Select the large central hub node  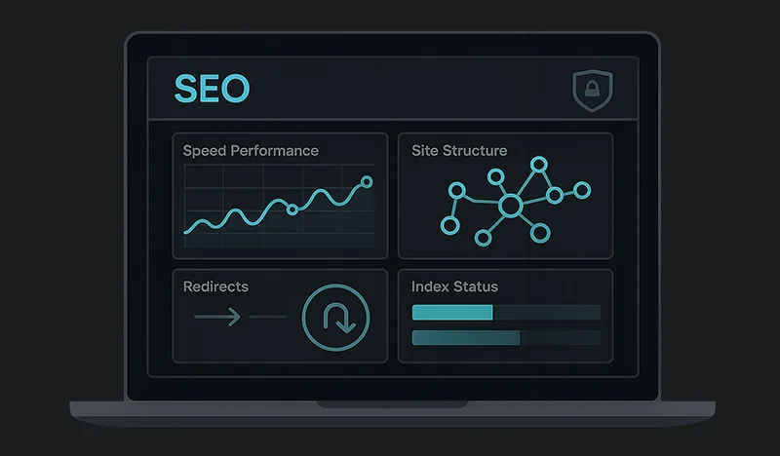(510, 206)
